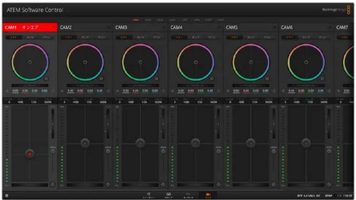Select the Gamma tab in CAM4
Image resolution: width=356 pixels, height=200 pixels.
195,37
